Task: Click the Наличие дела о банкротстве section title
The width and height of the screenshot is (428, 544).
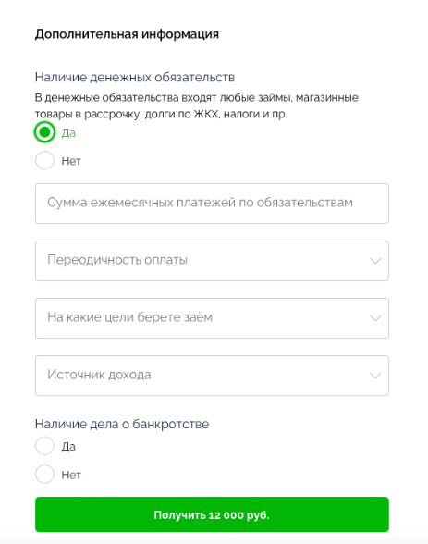Action: (x=122, y=424)
